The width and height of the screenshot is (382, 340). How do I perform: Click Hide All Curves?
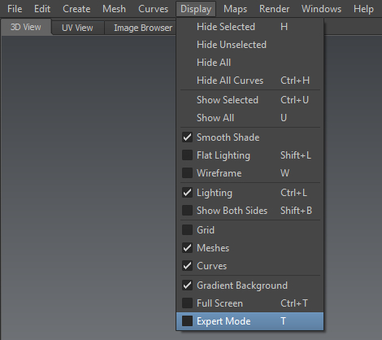click(250, 81)
